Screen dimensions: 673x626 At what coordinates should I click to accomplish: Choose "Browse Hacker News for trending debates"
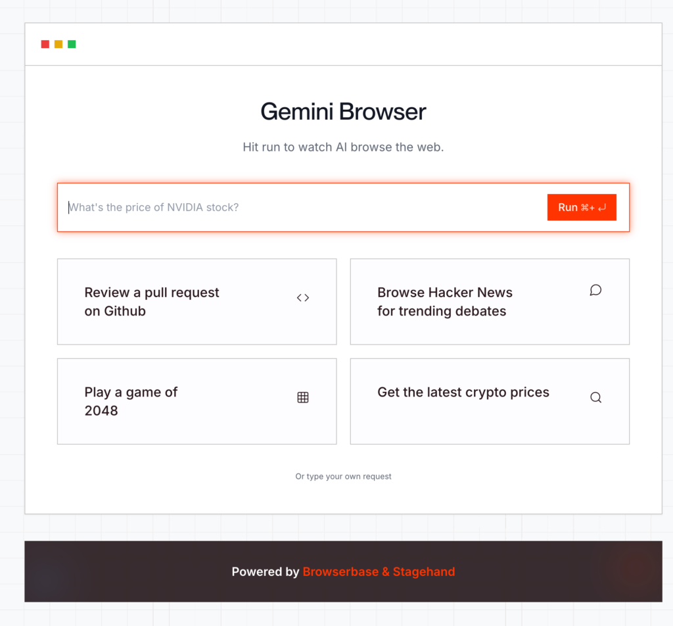point(445,302)
